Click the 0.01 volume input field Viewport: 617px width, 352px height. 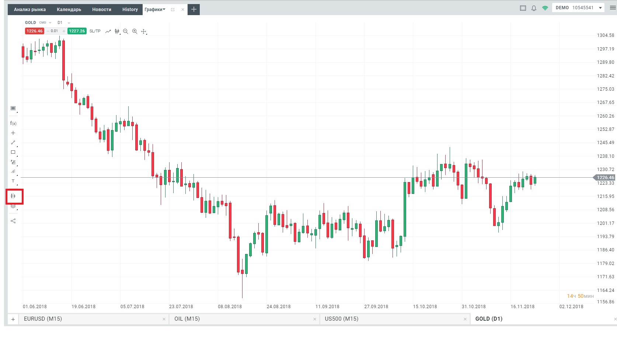click(55, 31)
